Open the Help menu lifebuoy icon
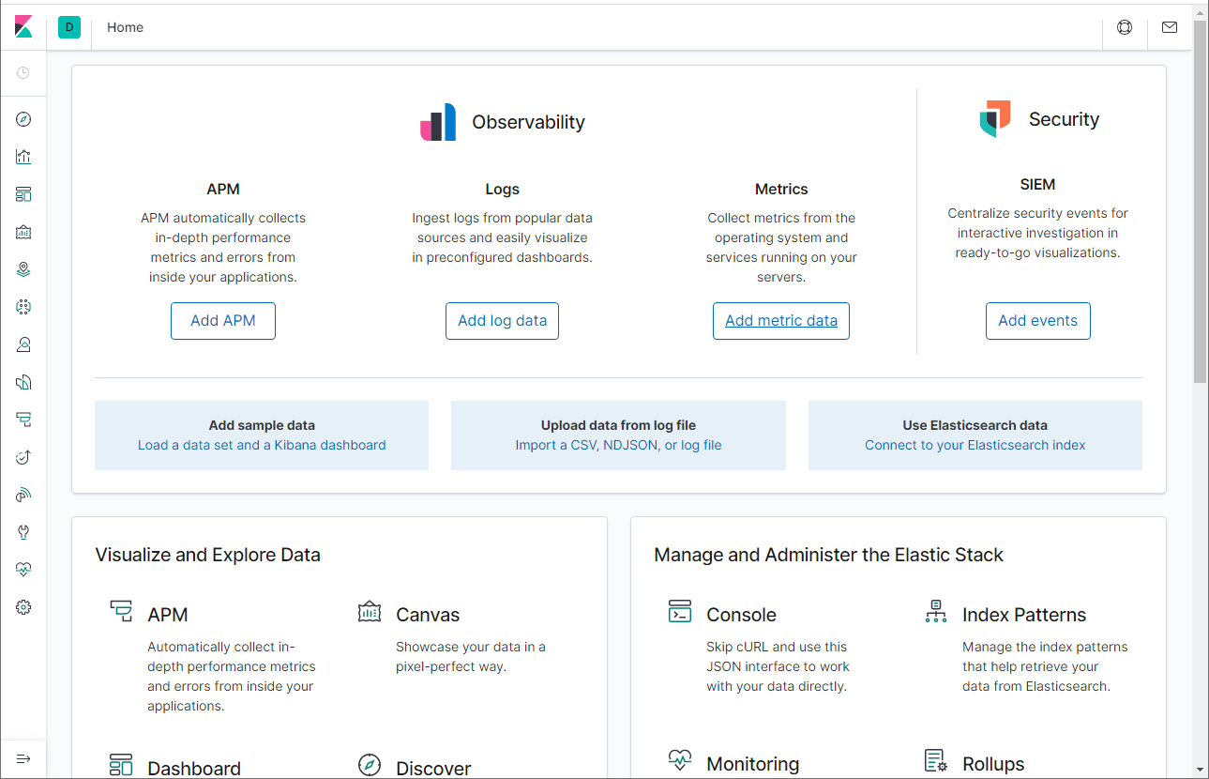Image resolution: width=1209 pixels, height=779 pixels. (1125, 27)
